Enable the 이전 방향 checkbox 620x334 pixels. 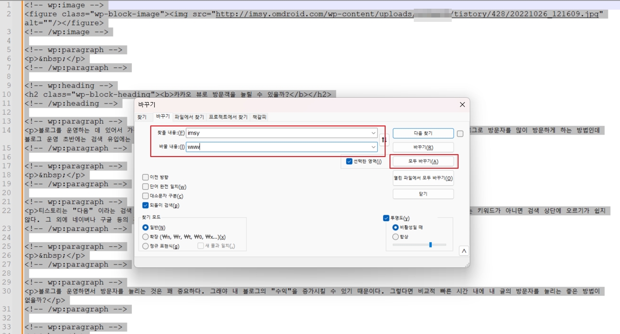[146, 177]
